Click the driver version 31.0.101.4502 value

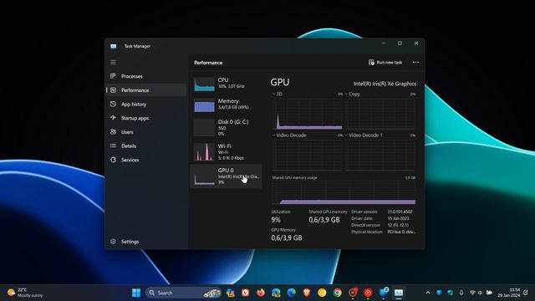point(400,212)
